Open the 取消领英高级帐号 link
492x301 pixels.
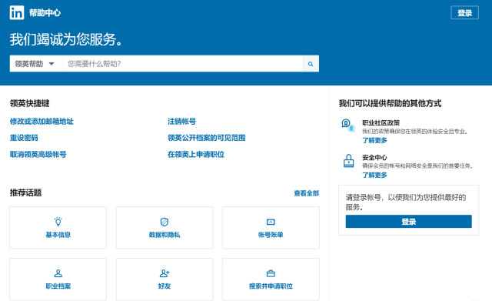[38, 154]
